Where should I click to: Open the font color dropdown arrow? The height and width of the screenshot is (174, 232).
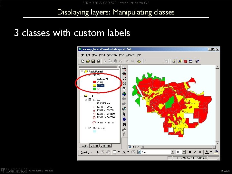pos(211,152)
